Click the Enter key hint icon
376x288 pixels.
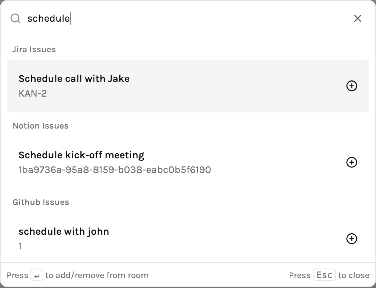pos(37,275)
